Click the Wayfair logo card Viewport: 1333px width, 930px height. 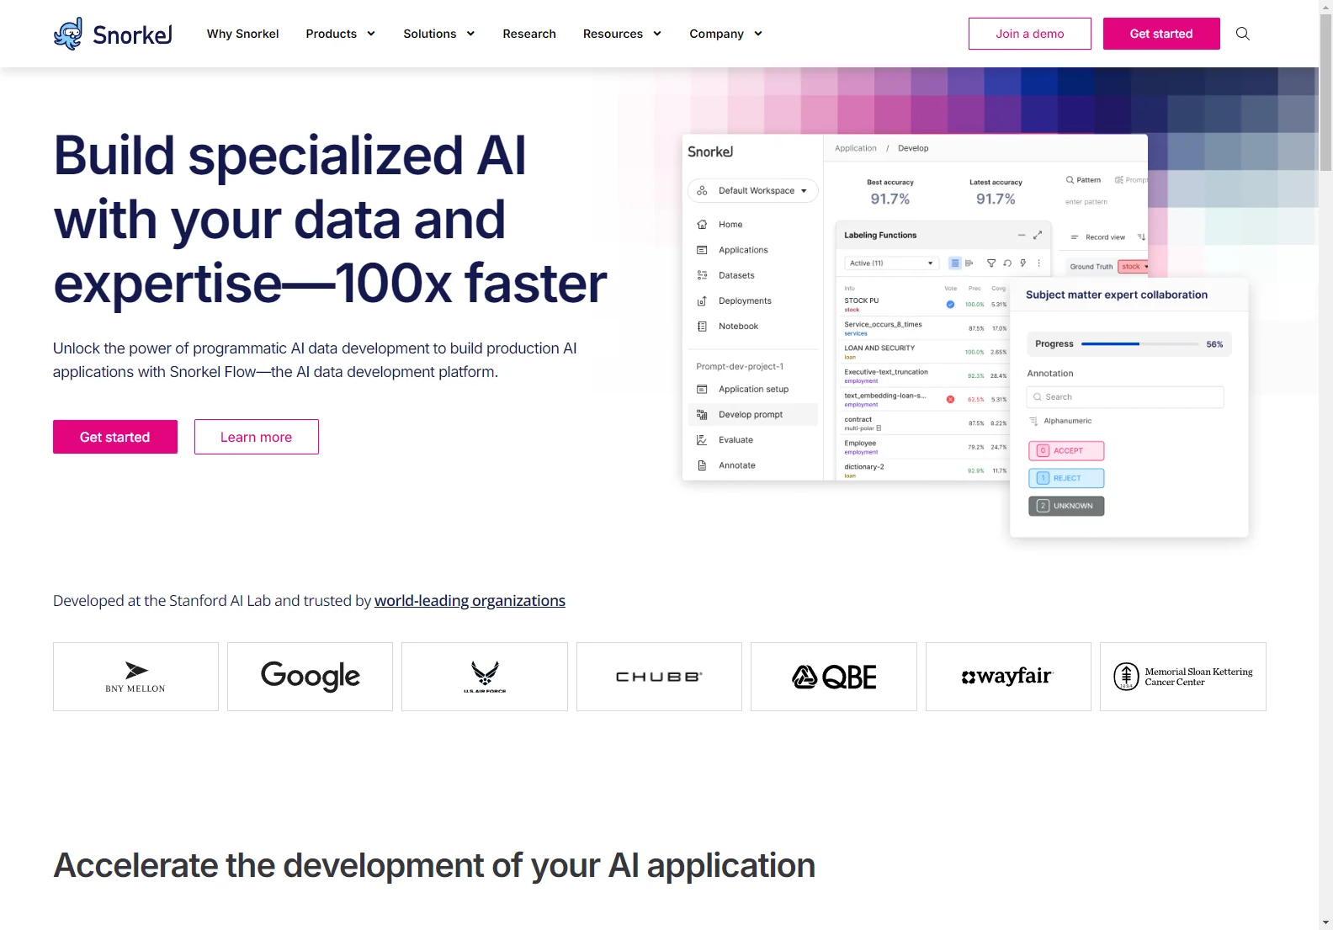coord(1008,677)
